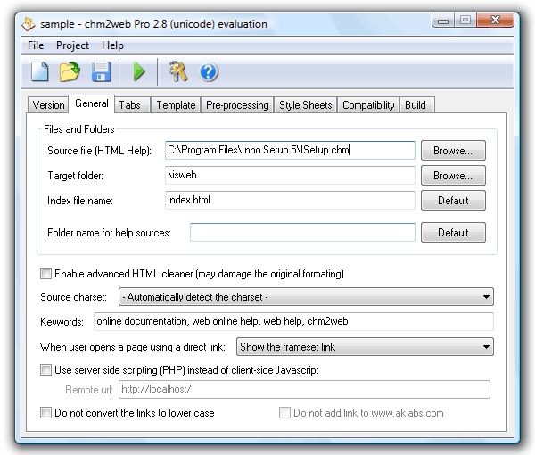
Task: Start conversion with the green play arrow
Action: 139,71
